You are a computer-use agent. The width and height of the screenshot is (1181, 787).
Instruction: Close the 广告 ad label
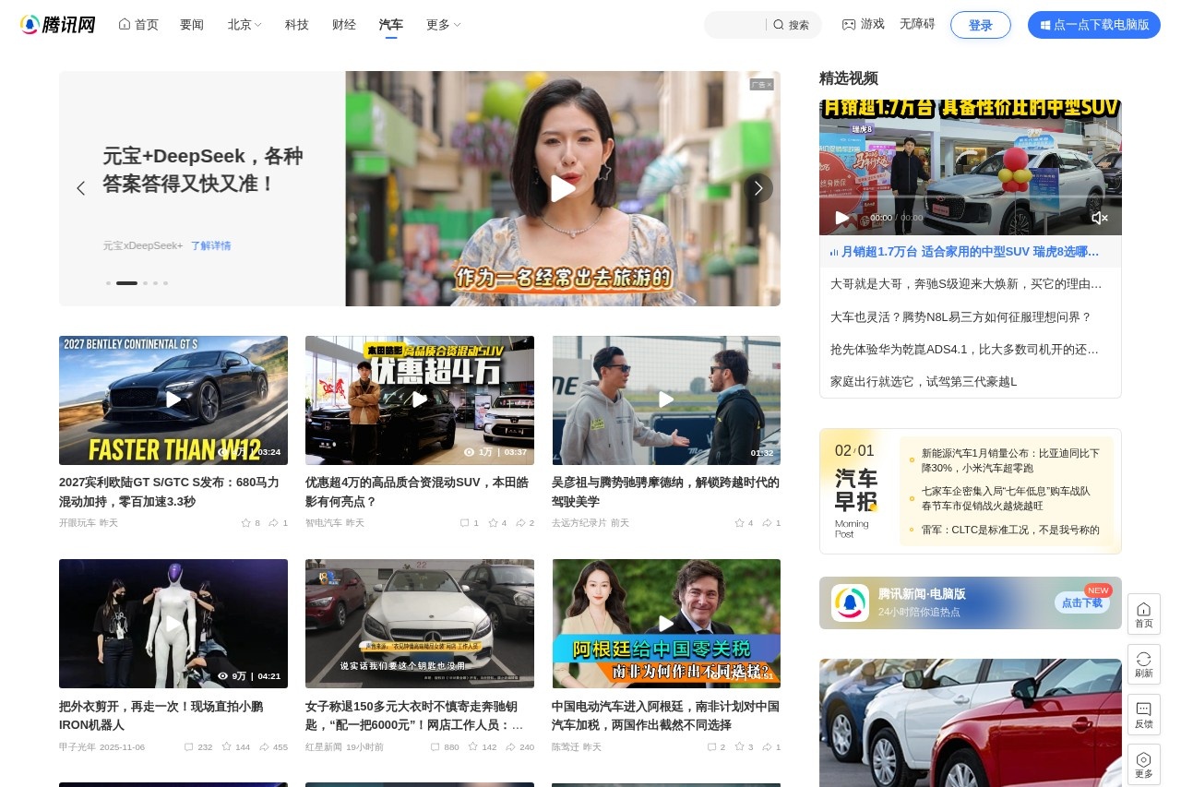[761, 84]
